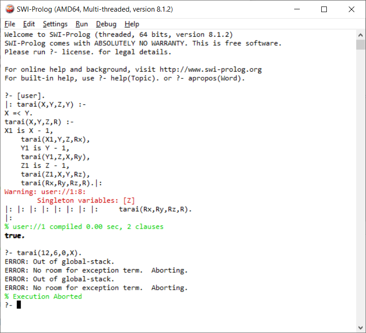Image resolution: width=366 pixels, height=333 pixels.
Task: Click the 'X1 is X - 1,' line
Action: tap(29, 130)
